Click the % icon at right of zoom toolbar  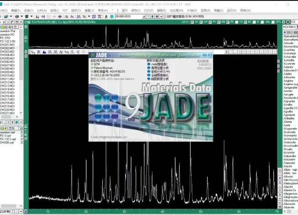point(226,52)
